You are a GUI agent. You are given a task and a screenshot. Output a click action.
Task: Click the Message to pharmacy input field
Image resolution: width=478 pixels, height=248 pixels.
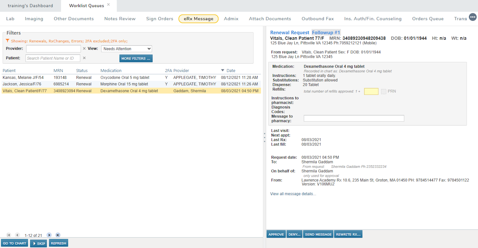(354, 118)
